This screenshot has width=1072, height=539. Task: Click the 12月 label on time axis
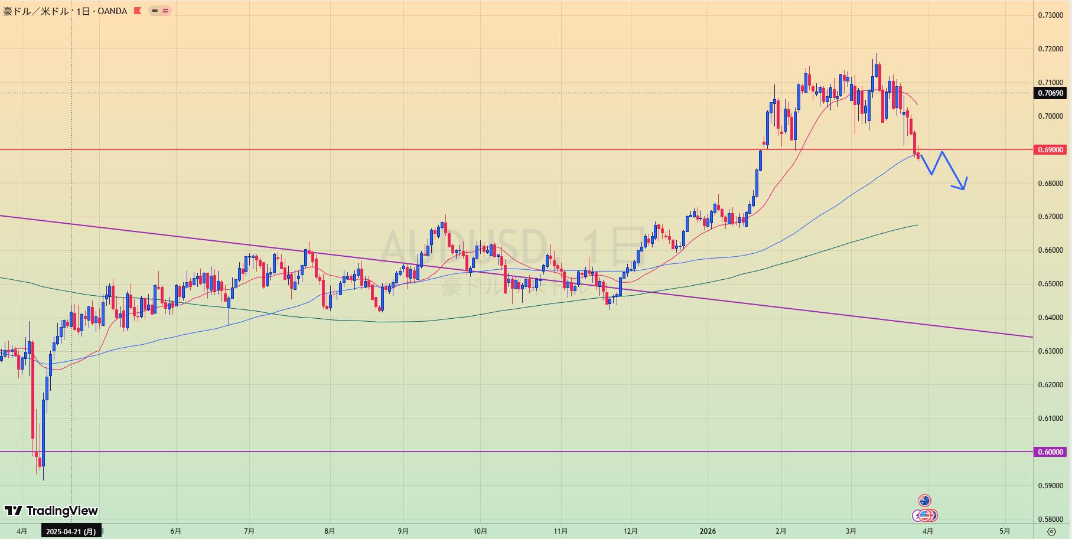pyautogui.click(x=631, y=531)
